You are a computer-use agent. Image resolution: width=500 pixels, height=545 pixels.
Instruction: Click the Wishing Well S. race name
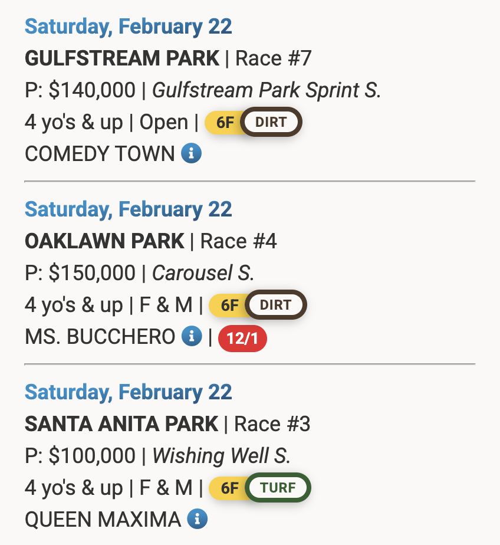pos(221,457)
